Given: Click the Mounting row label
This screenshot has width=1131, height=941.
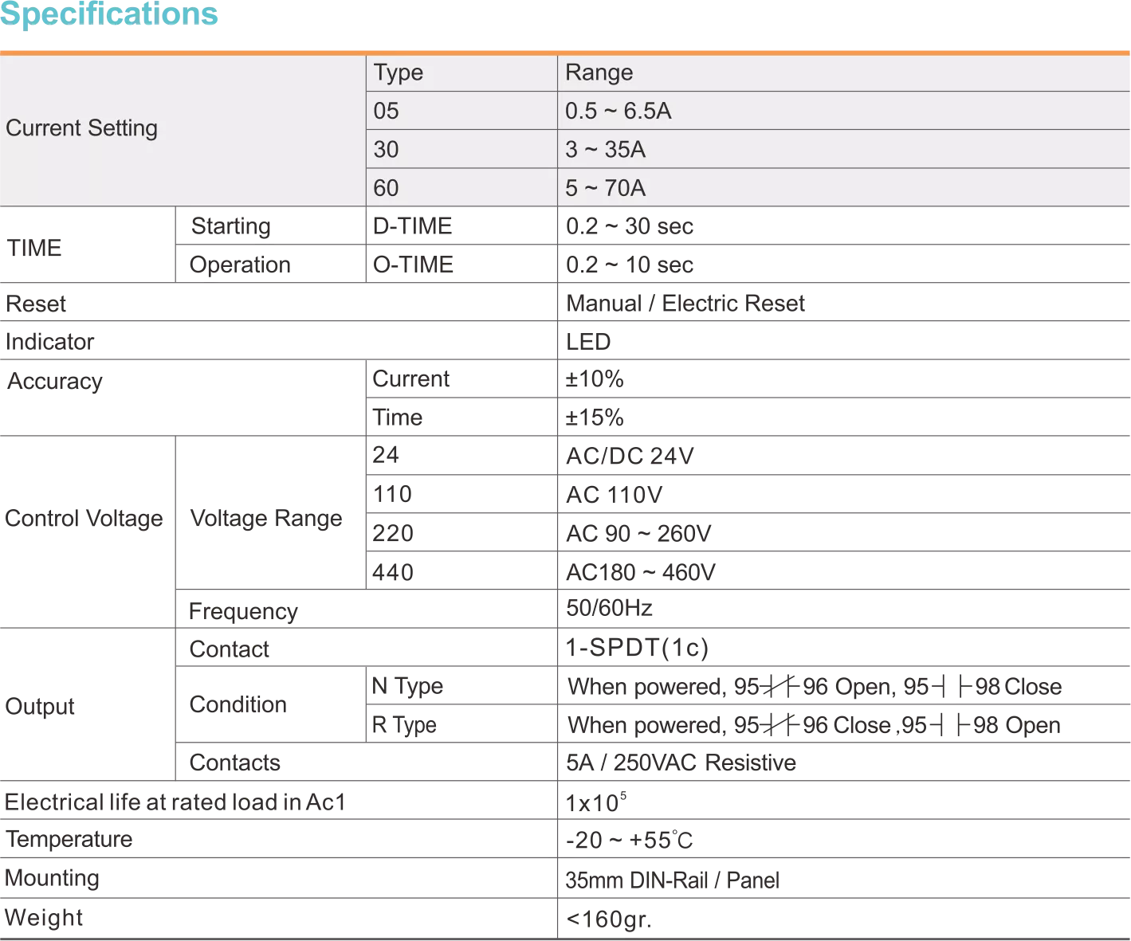Looking at the screenshot, I should tap(52, 879).
